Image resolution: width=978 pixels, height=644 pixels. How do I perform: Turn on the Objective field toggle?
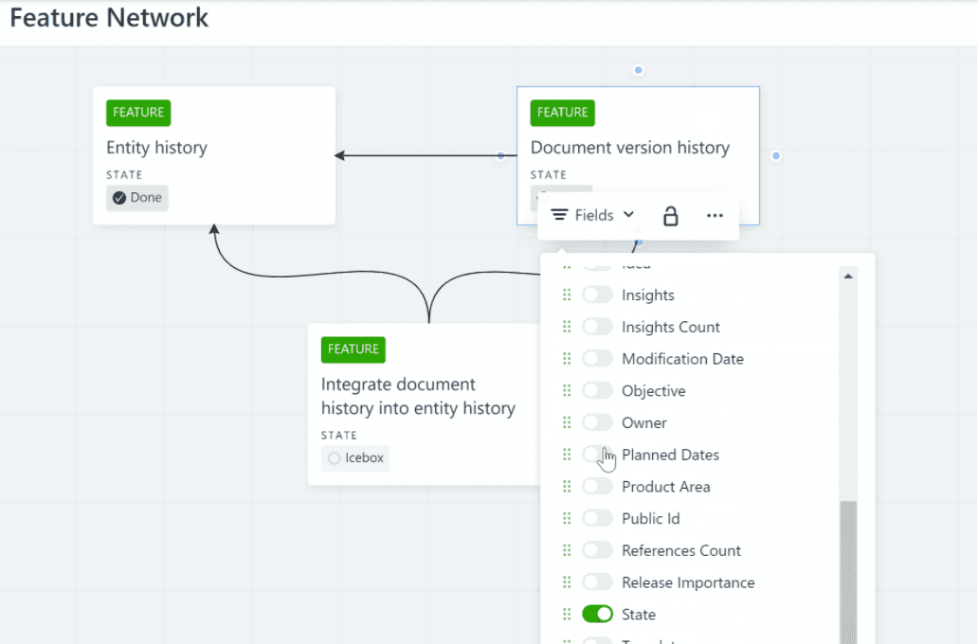click(597, 391)
